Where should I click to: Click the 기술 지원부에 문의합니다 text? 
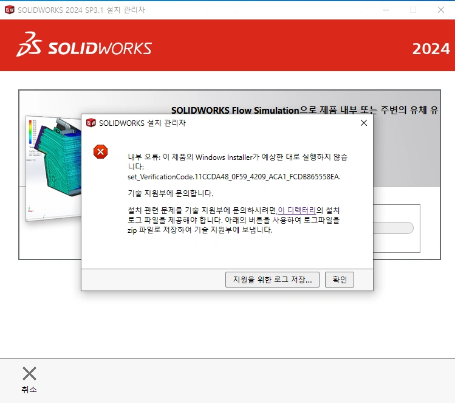click(x=170, y=193)
